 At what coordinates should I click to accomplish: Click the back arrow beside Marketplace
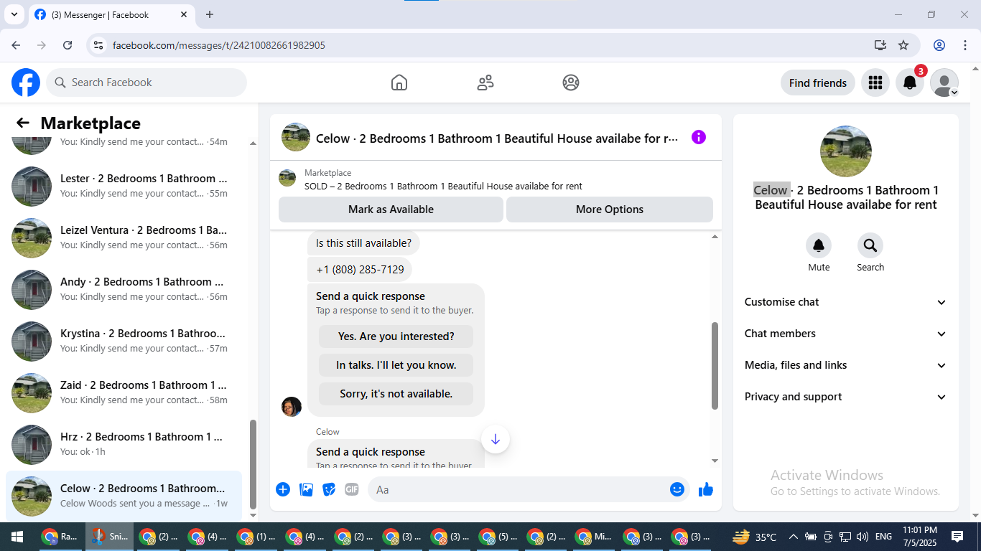click(23, 123)
